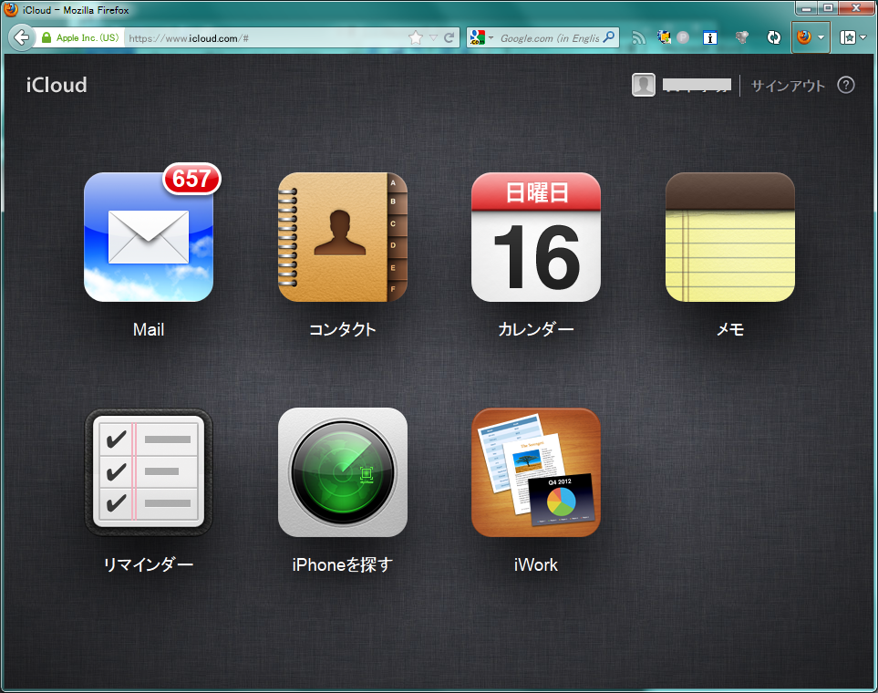Click the blue info 'i' toolbar icon
This screenshot has height=693, width=878.
click(x=710, y=38)
